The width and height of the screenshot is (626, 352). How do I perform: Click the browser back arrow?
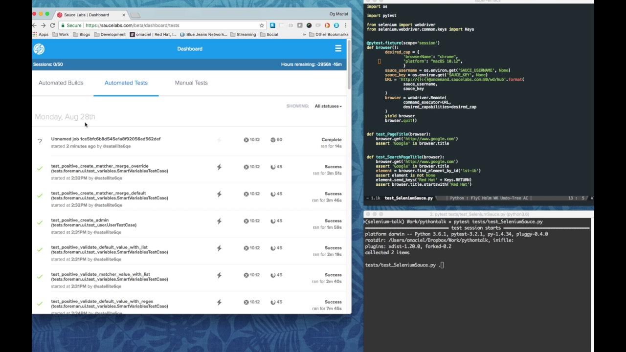click(34, 25)
